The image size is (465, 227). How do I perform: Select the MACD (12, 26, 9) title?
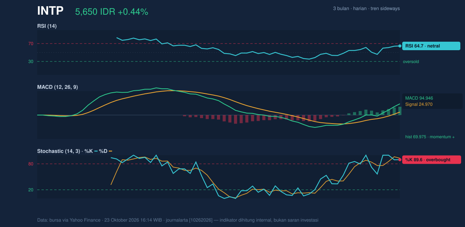[57, 87]
